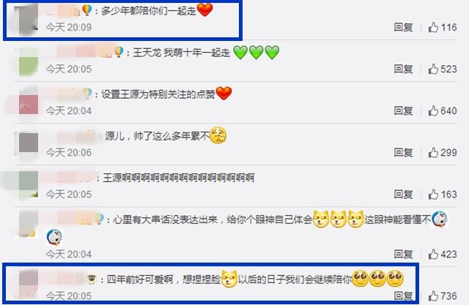Reply to the 设置王源为特别关注 comment
The image size is (469, 305).
pos(403,111)
